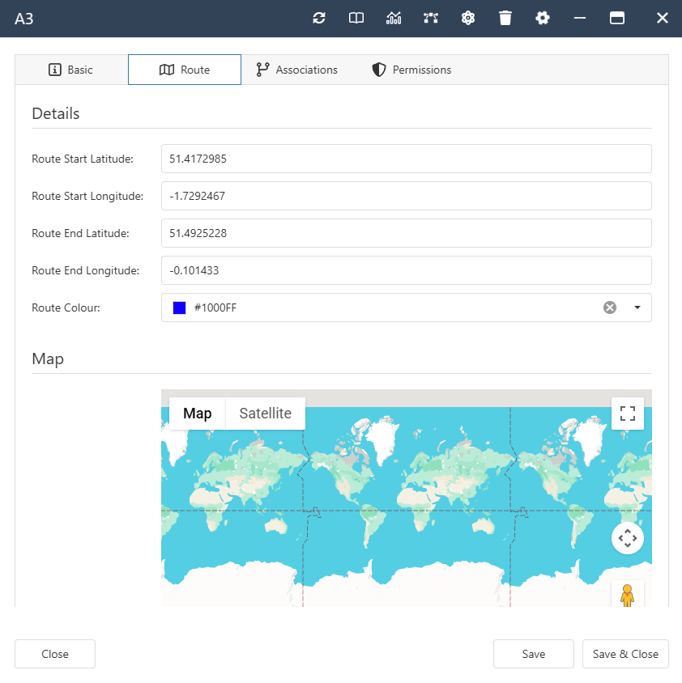Image resolution: width=682 pixels, height=683 pixels.
Task: Click the Route Start Latitude input field
Action: (407, 159)
